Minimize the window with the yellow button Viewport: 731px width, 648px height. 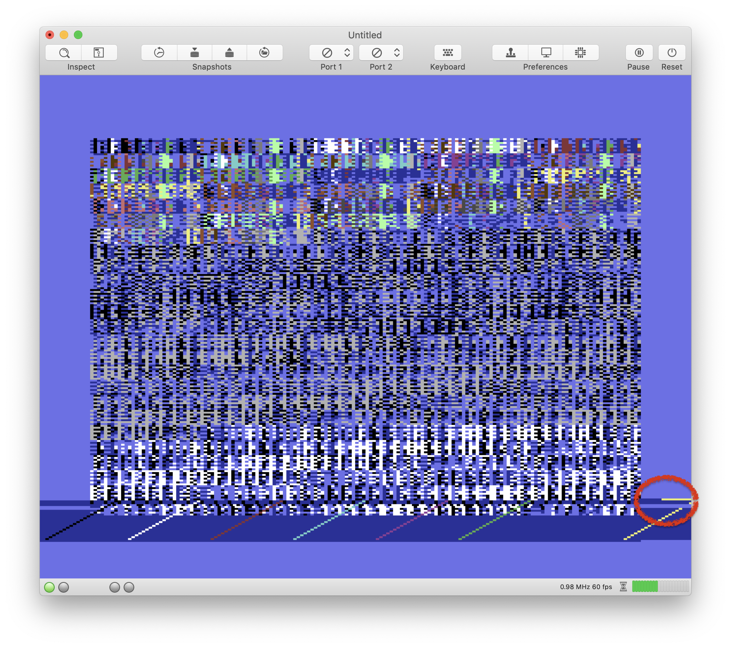tap(64, 35)
